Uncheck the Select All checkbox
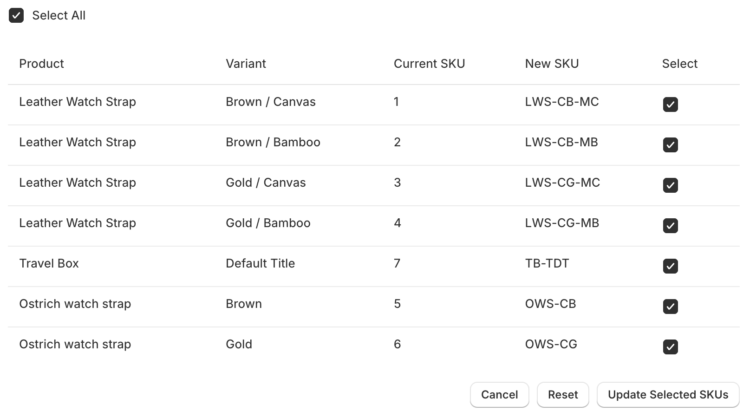 coord(17,15)
